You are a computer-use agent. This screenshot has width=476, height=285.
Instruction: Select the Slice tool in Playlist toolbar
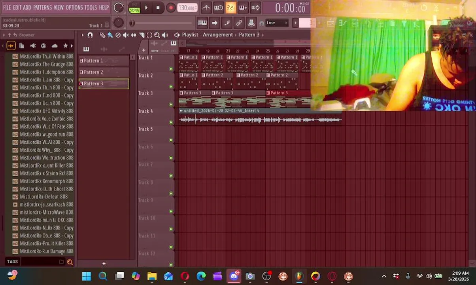(x=142, y=35)
